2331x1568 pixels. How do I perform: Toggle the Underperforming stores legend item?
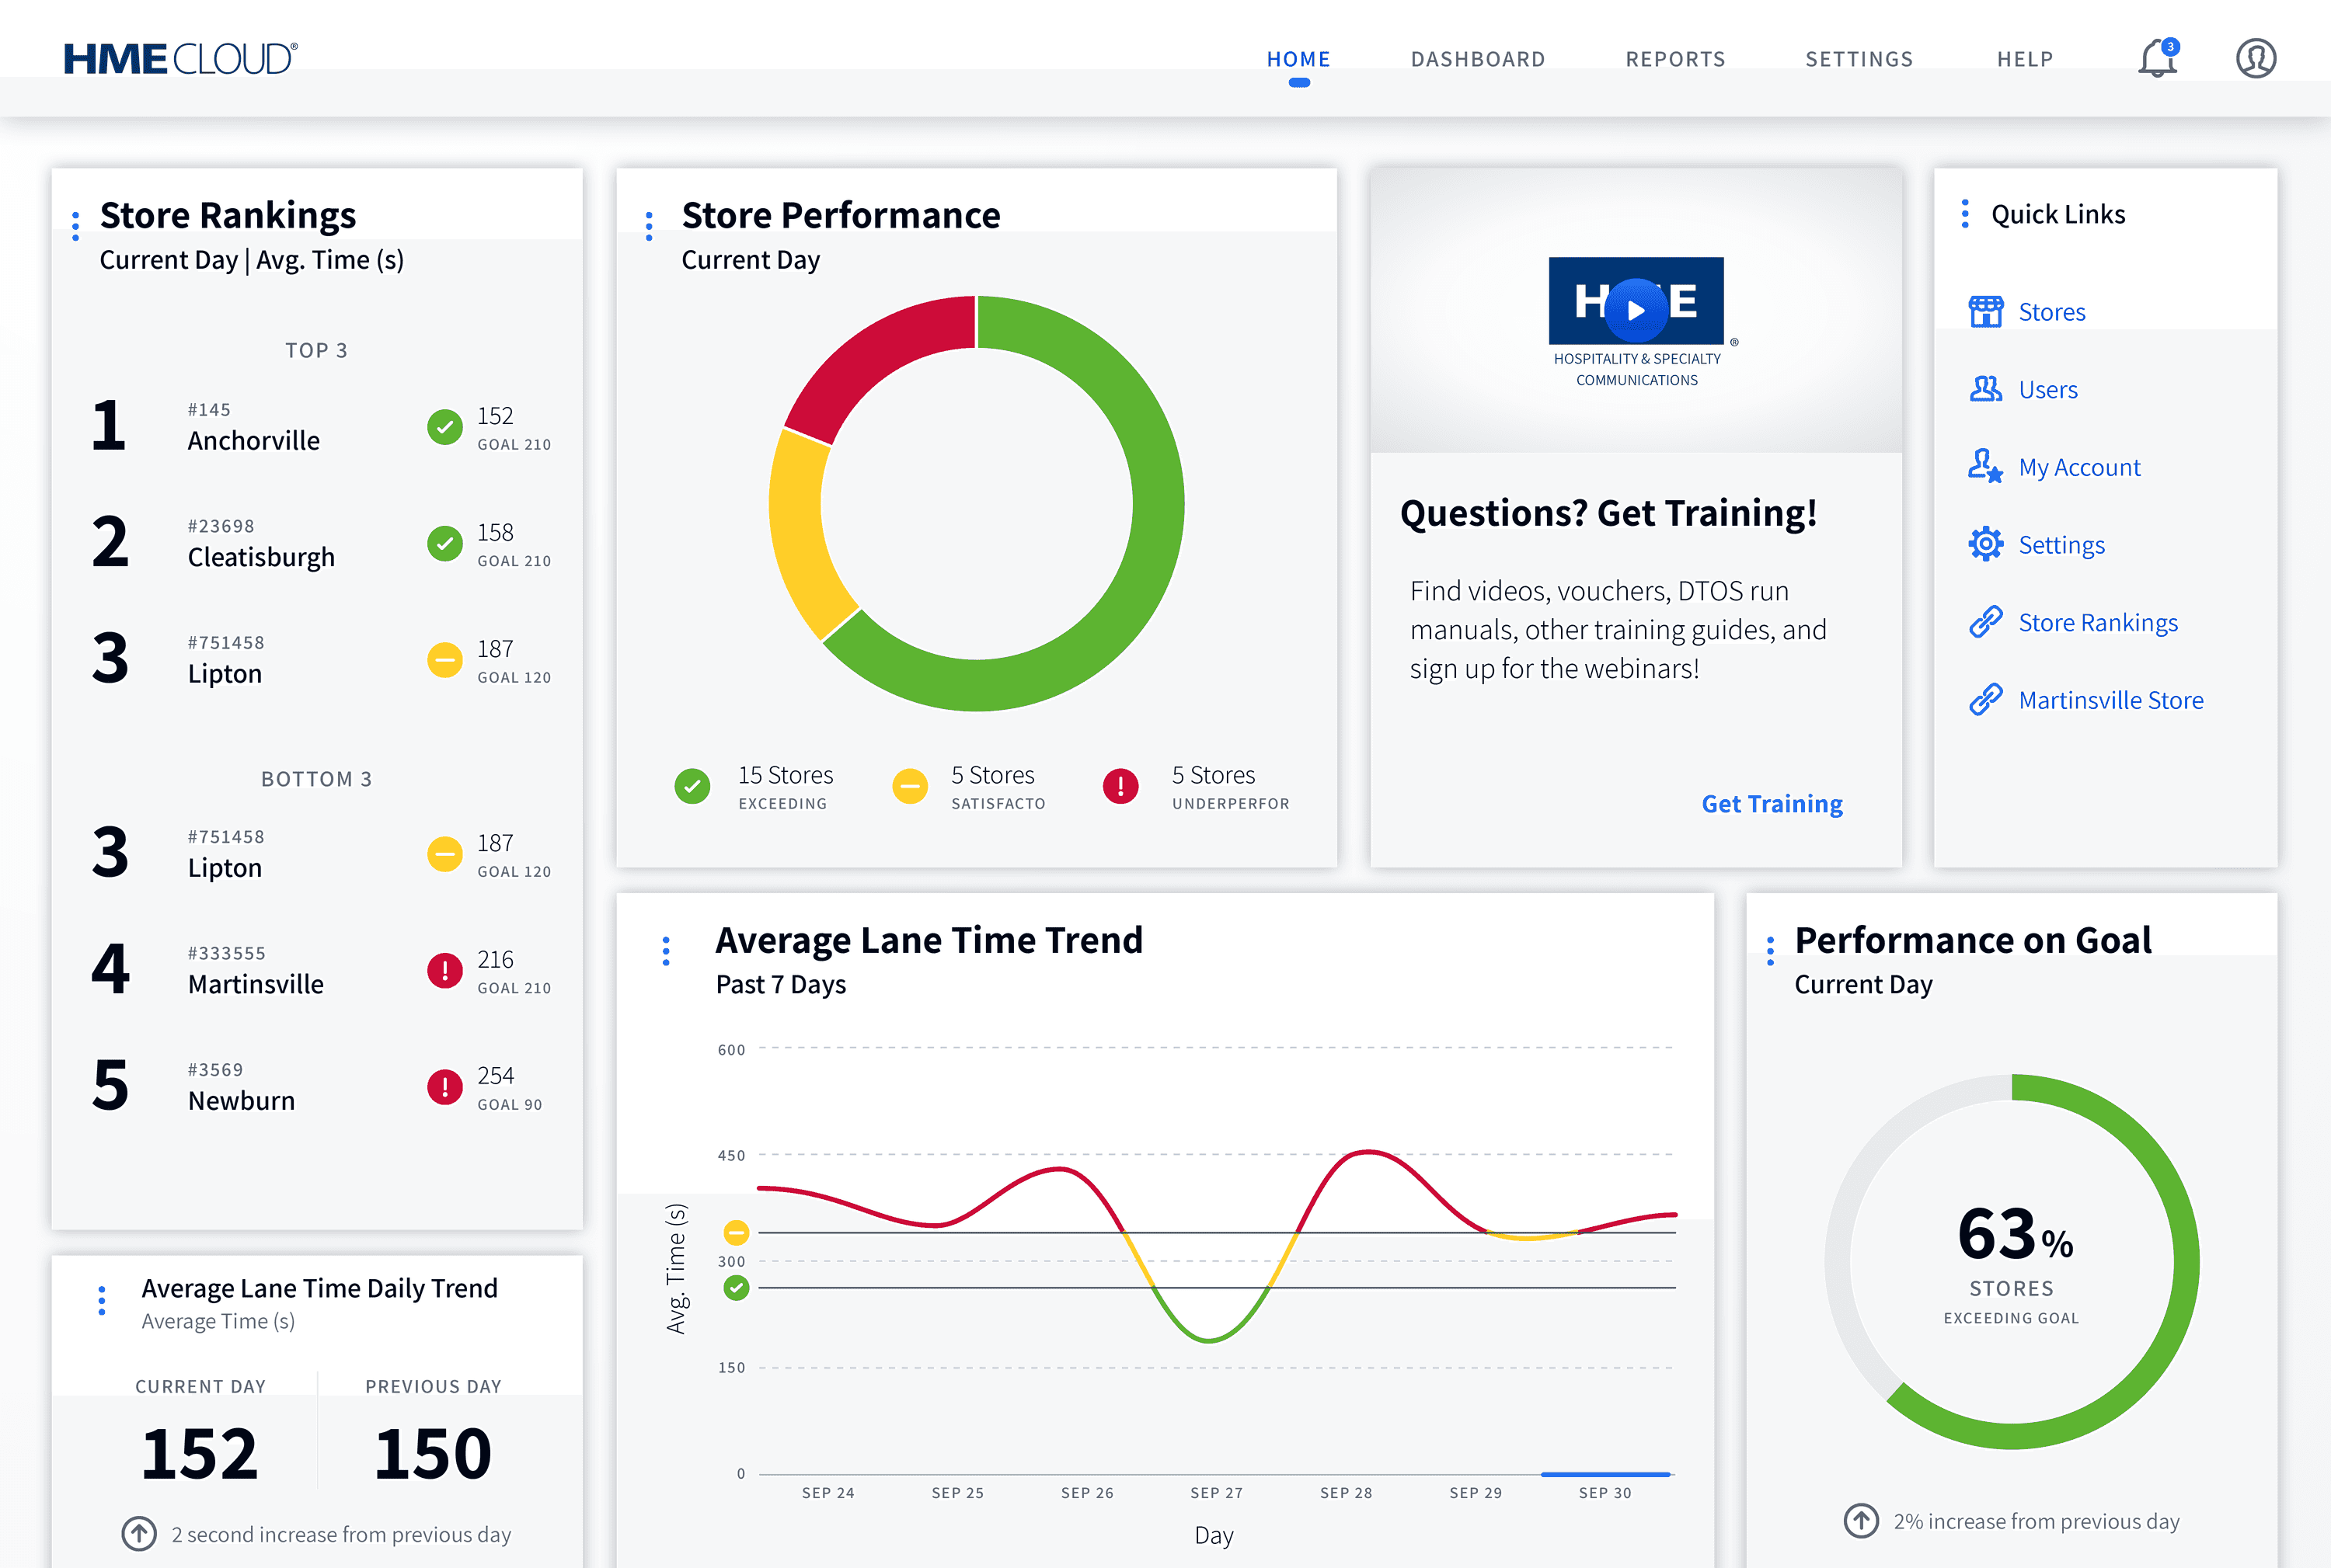pyautogui.click(x=1197, y=787)
